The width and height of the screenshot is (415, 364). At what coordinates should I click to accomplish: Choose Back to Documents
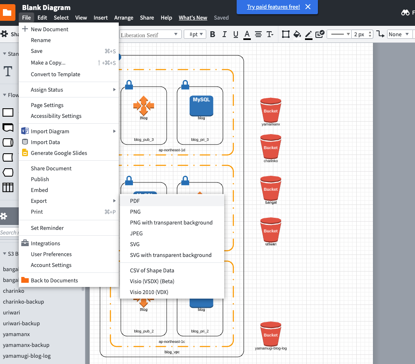tap(69, 280)
